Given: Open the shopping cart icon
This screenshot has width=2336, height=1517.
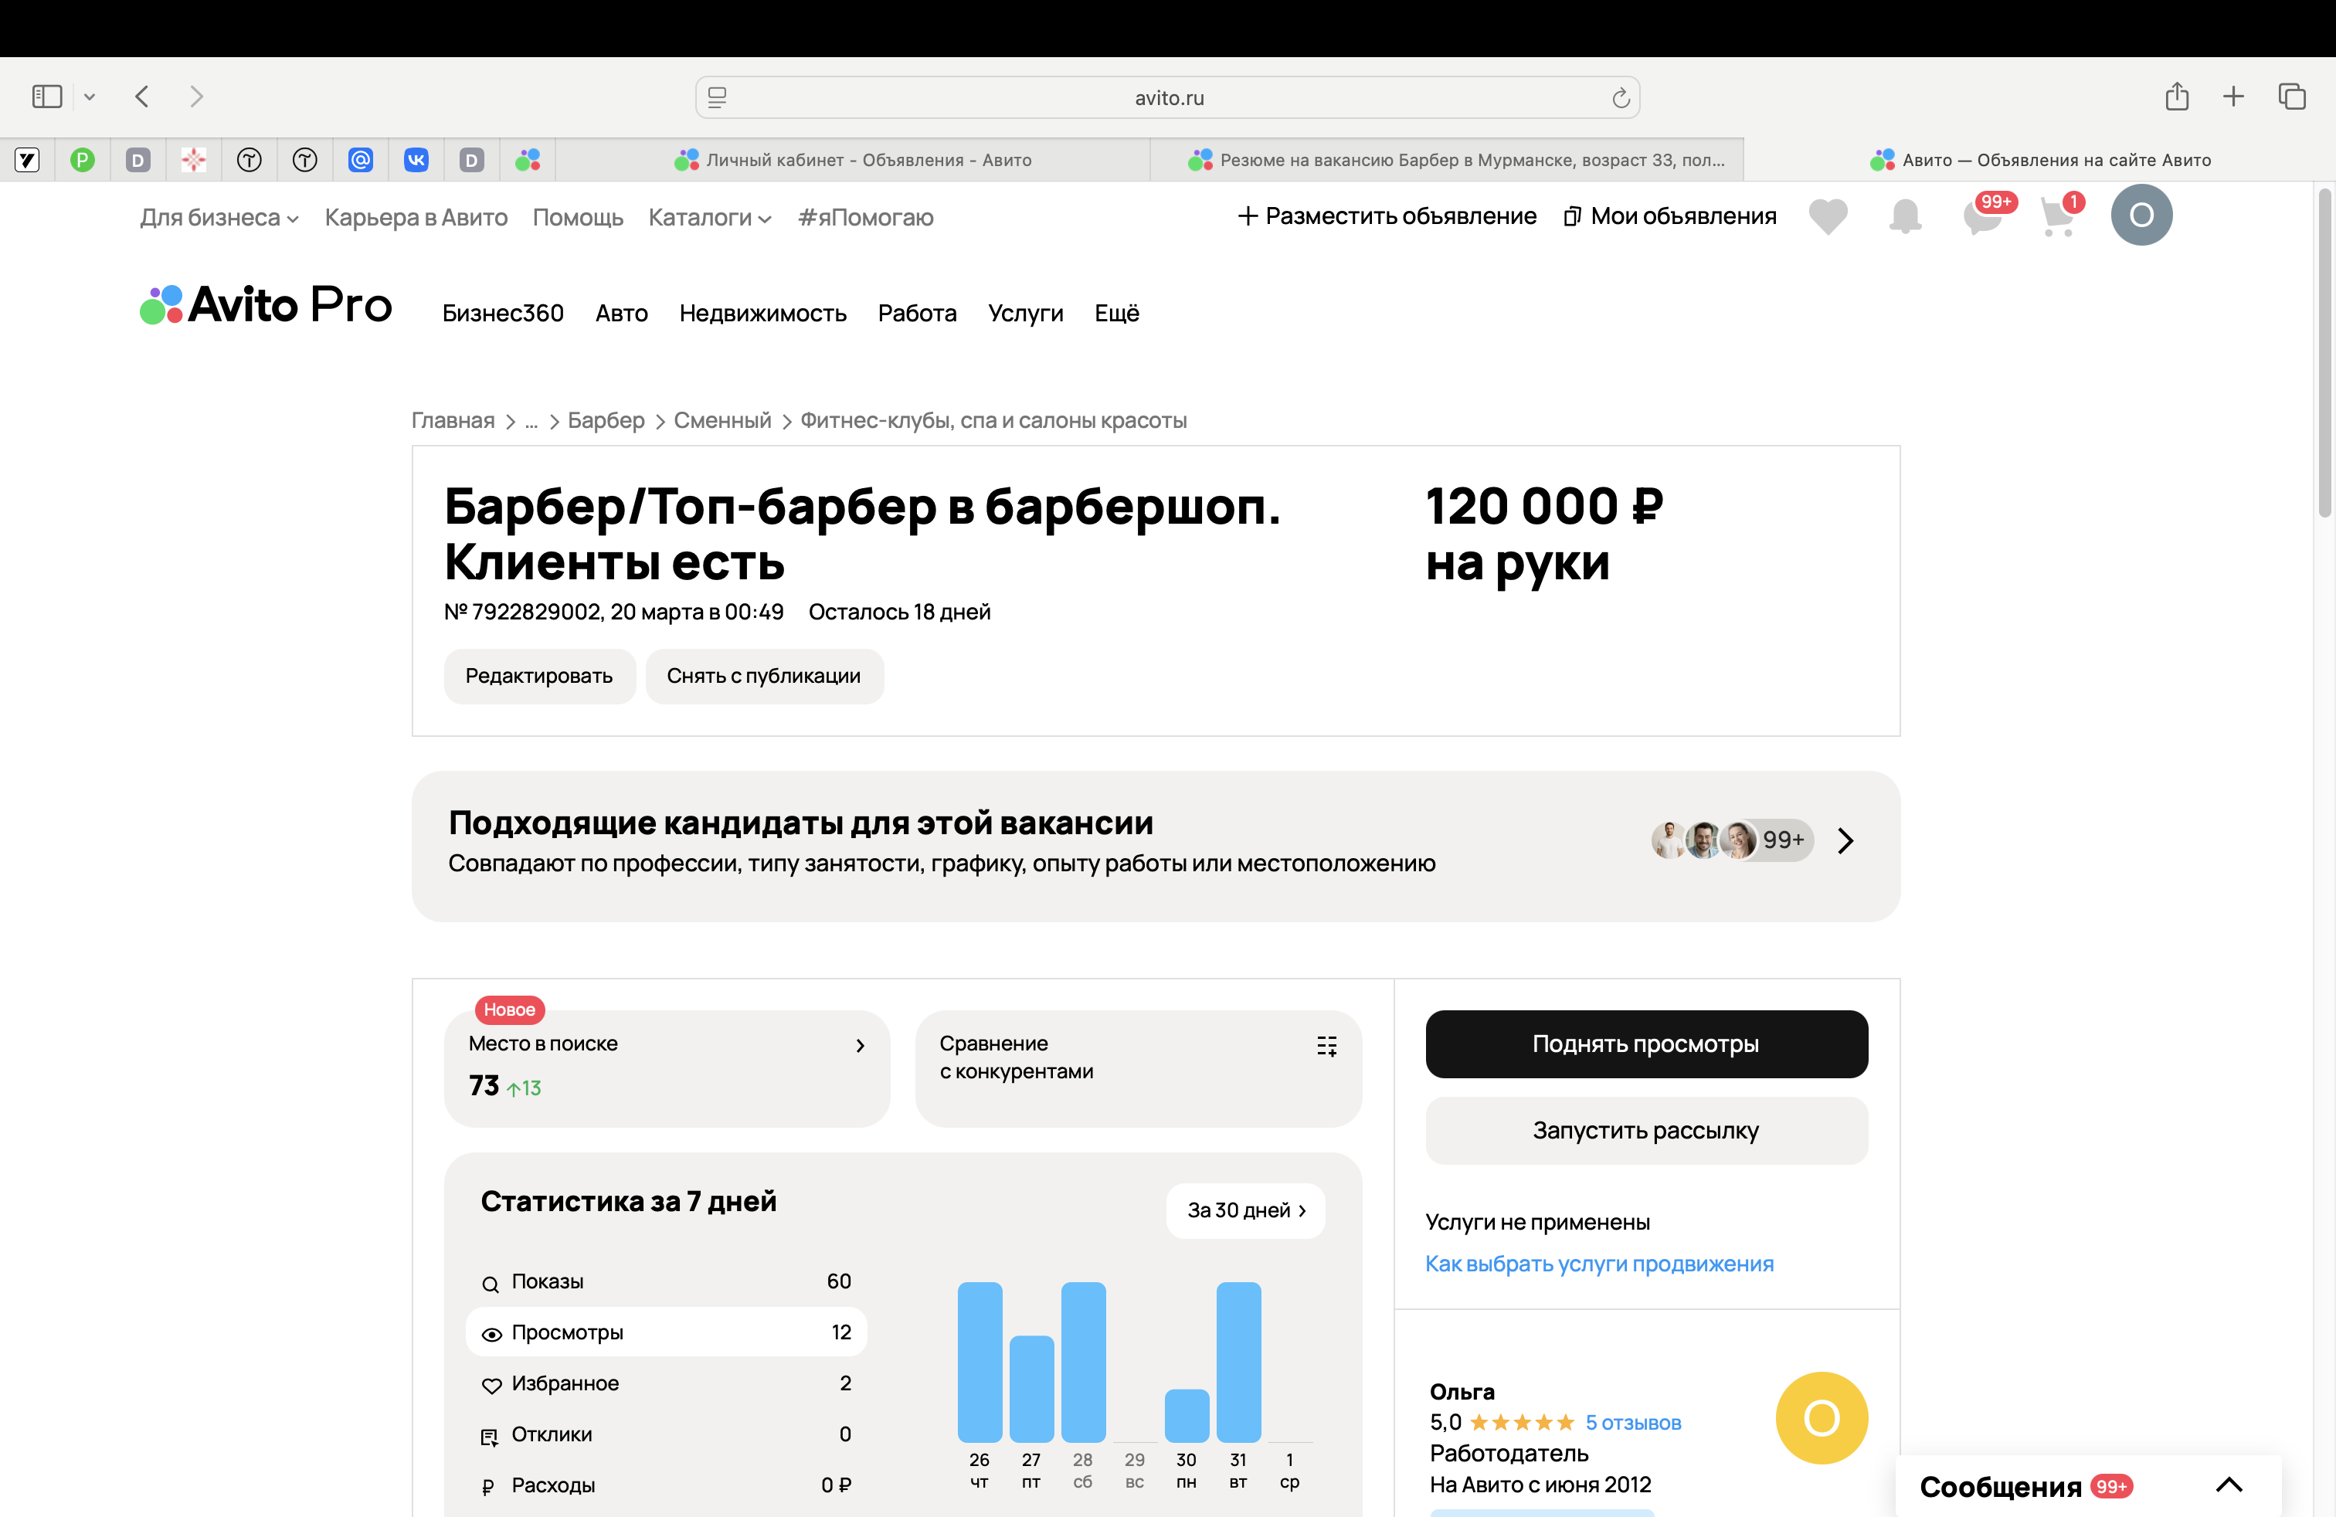Looking at the screenshot, I should 2058,216.
